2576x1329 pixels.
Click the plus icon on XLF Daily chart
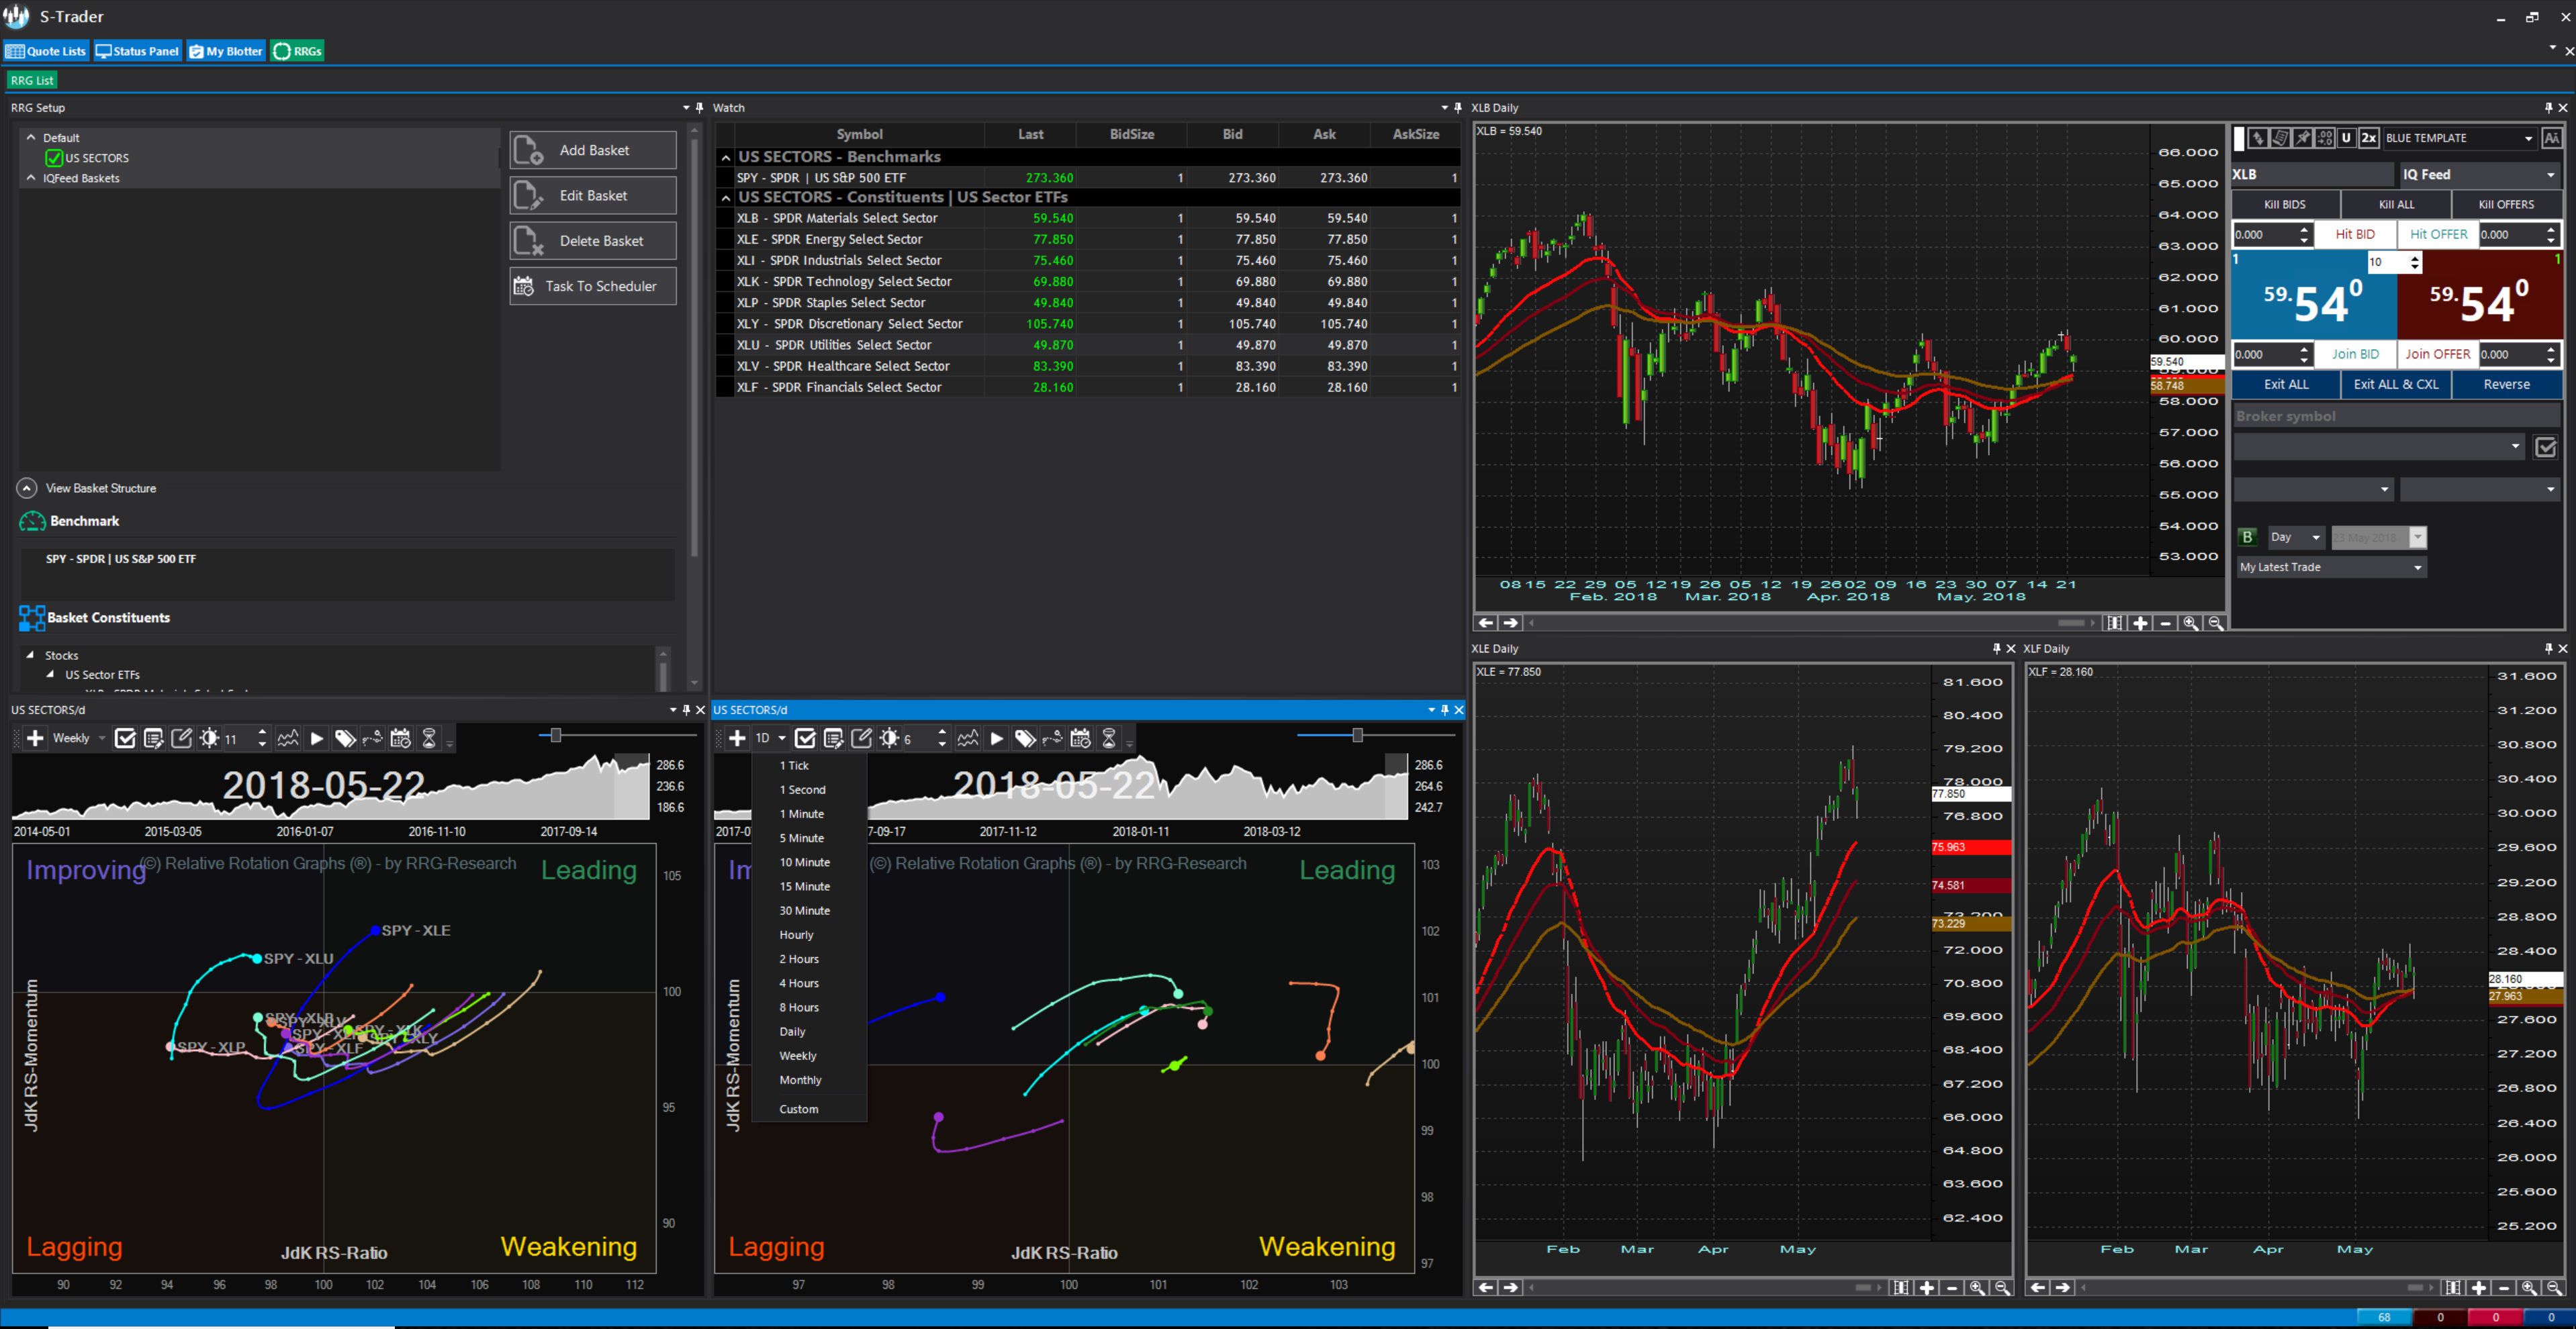coord(2479,1288)
